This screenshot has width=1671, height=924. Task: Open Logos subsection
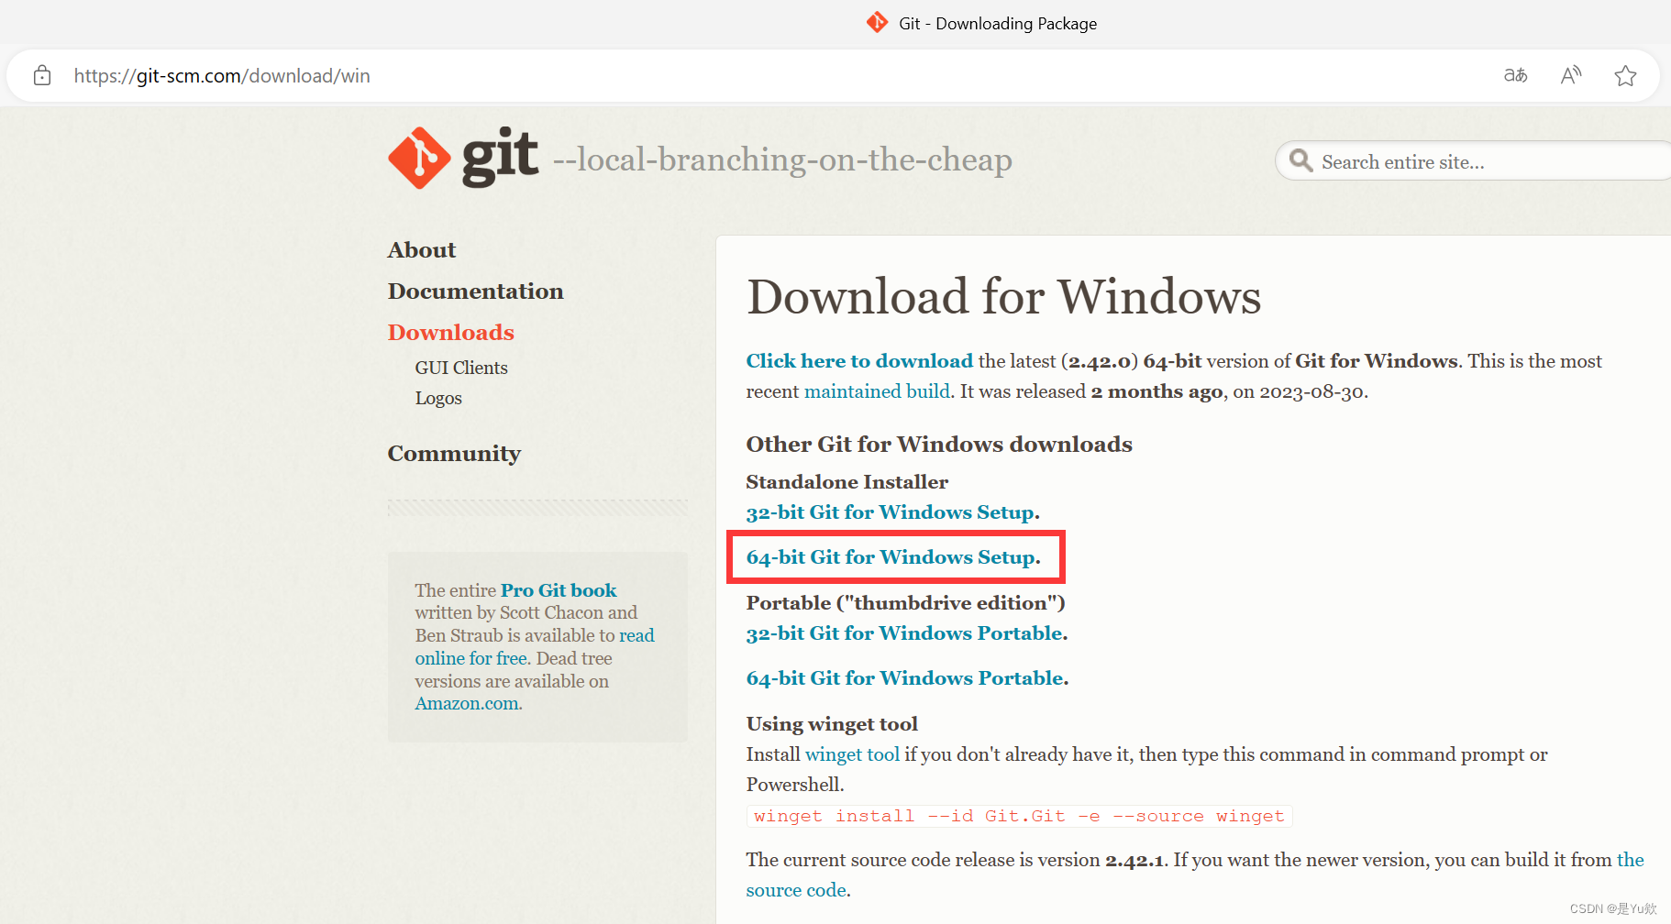click(x=438, y=398)
